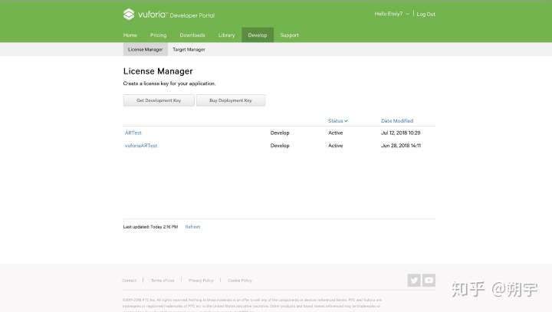This screenshot has height=312, width=552.
Task: Open the Cookie Policy footer link
Action: coord(240,281)
